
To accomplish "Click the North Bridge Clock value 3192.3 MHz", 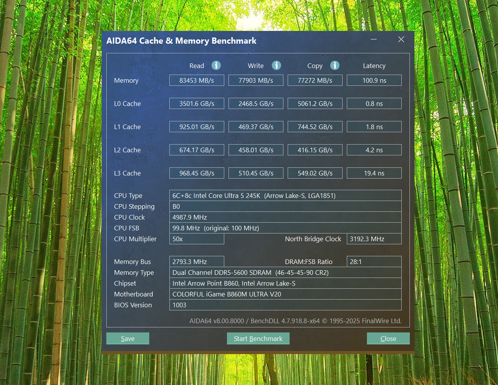I will tap(374, 239).
